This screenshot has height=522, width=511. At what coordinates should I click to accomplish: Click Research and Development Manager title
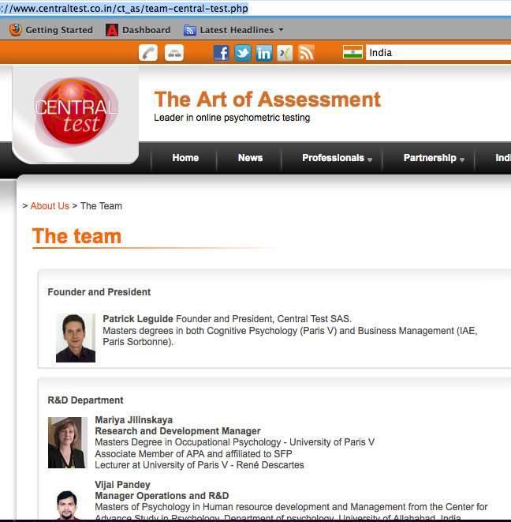[x=178, y=431]
